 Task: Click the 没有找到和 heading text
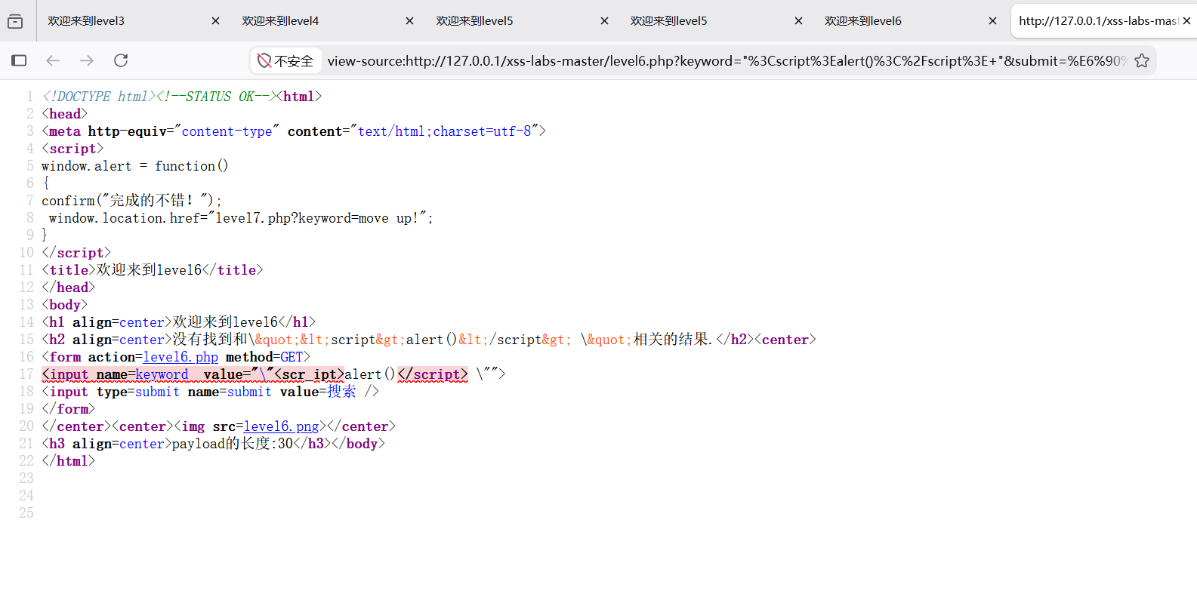click(x=210, y=340)
